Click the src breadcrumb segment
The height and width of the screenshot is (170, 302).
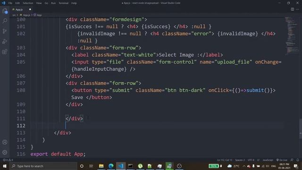coord(14,15)
